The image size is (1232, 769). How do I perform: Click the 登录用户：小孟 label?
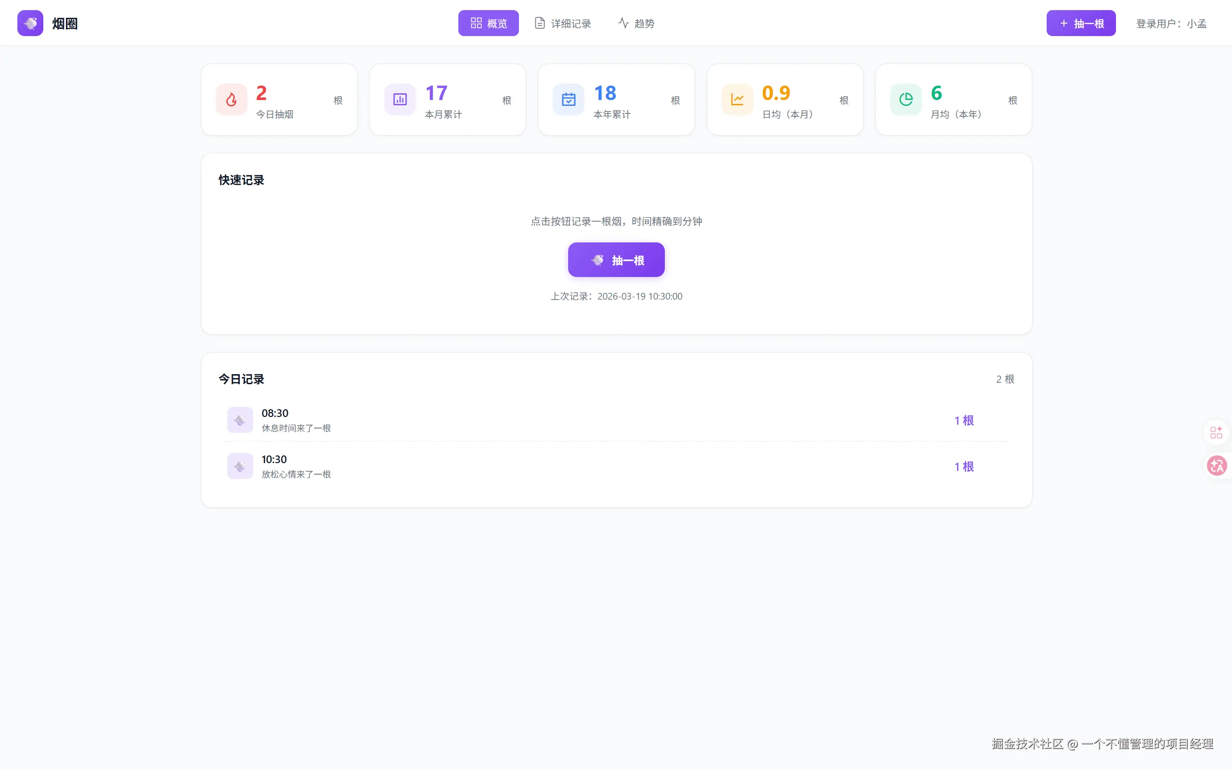pos(1171,24)
